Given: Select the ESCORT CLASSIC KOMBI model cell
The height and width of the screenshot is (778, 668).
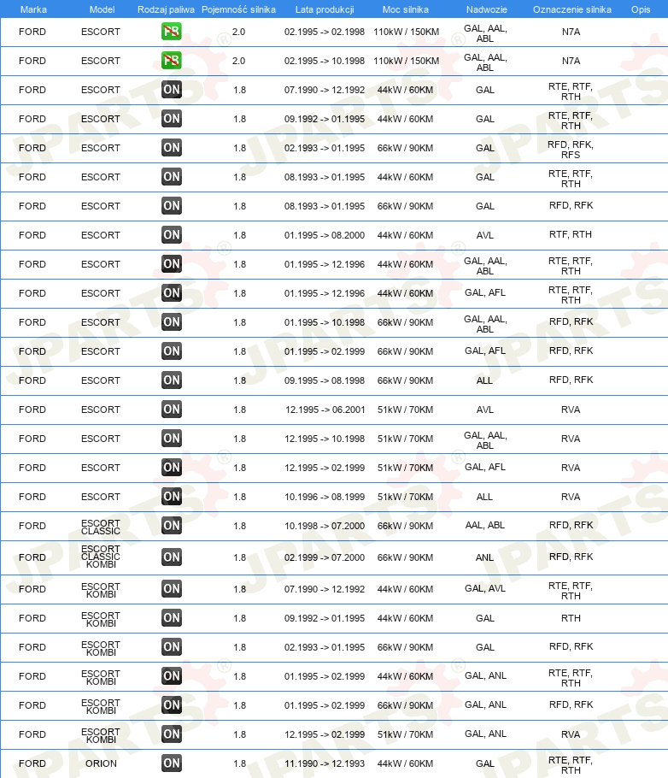Looking at the screenshot, I should (101, 557).
